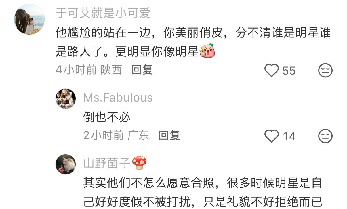Open 山野菌子's comment about 合照
This screenshot has height=209, width=347.
(203, 193)
